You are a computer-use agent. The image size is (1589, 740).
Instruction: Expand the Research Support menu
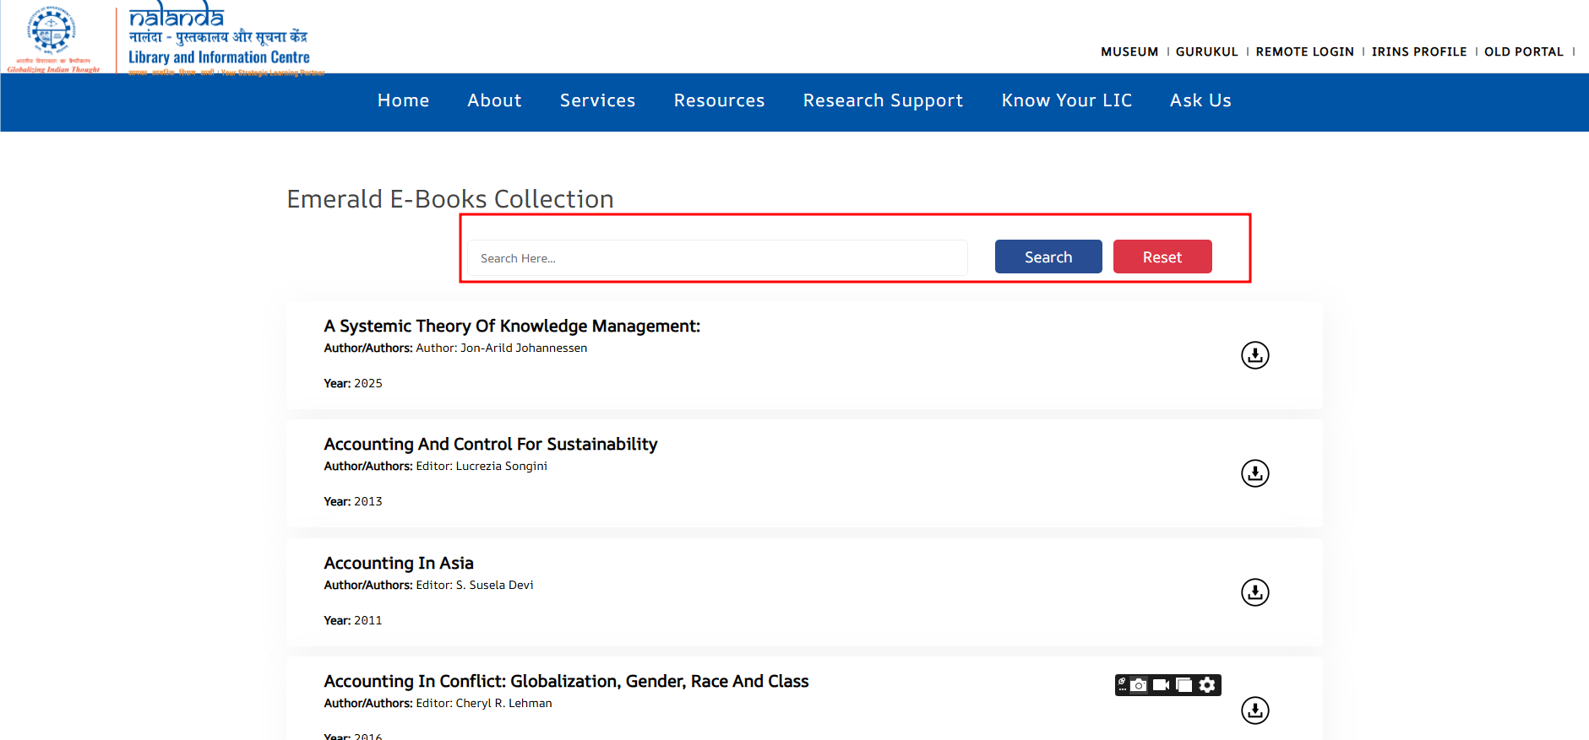point(883,100)
